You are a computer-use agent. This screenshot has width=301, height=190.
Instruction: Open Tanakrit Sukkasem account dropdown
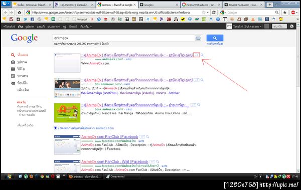(x=247, y=27)
